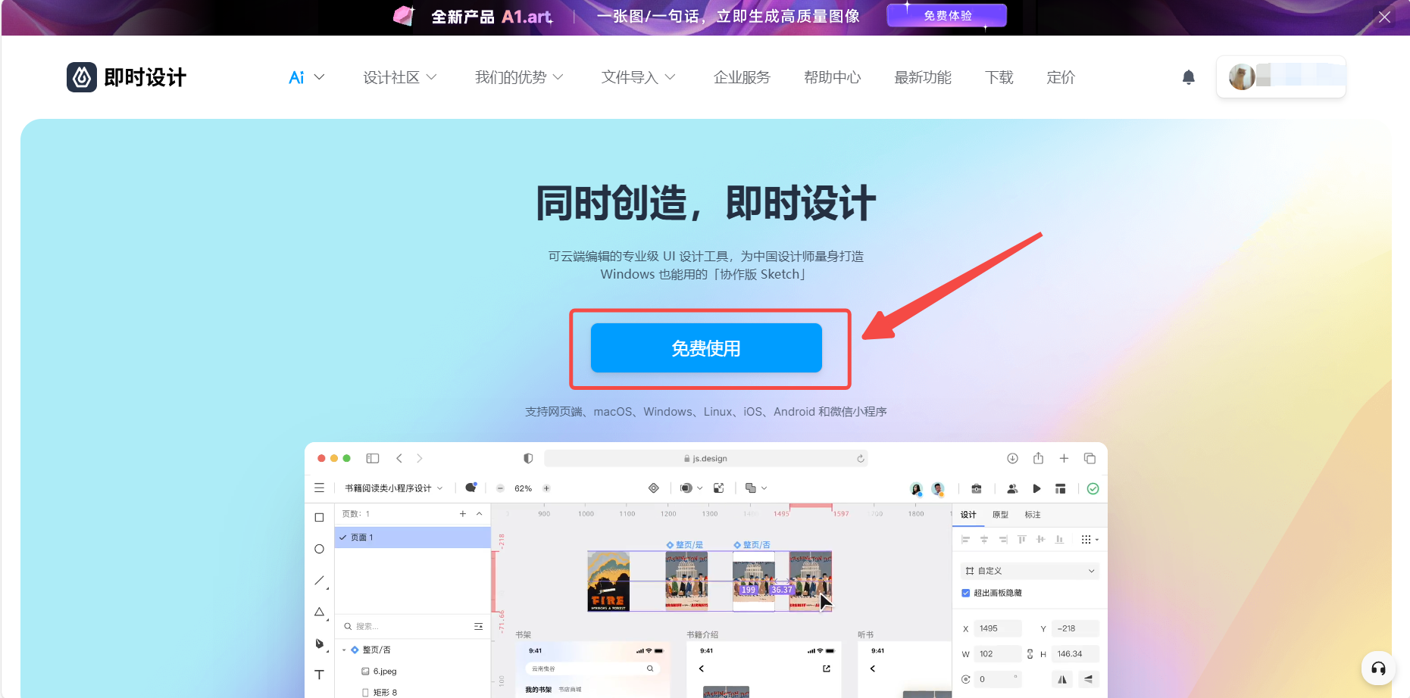Image resolution: width=1410 pixels, height=698 pixels.
Task: Click the browser reload icon in preview
Action: [861, 459]
